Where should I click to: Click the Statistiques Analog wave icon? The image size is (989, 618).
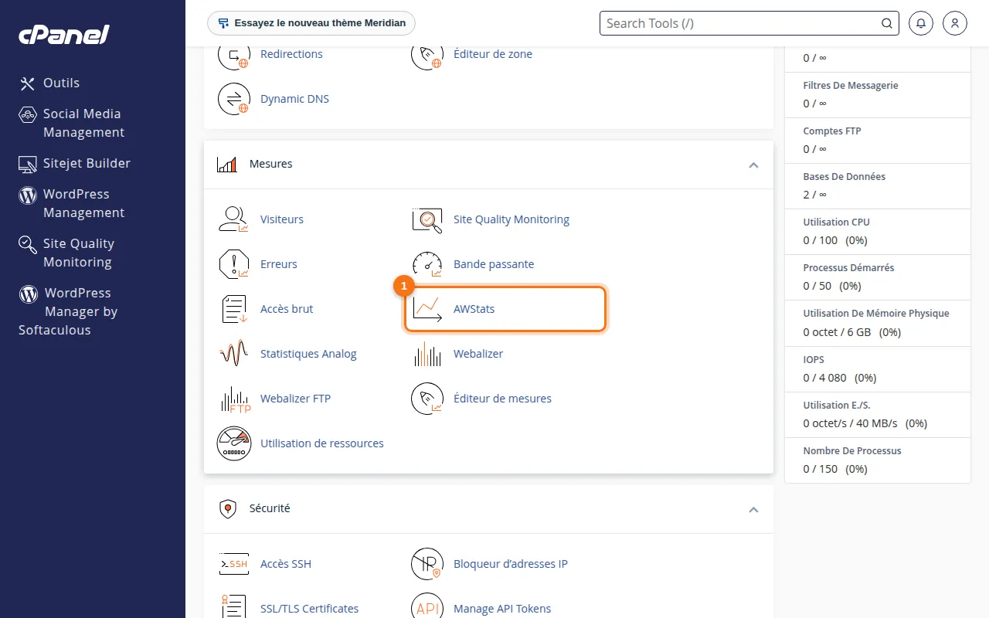(x=233, y=354)
